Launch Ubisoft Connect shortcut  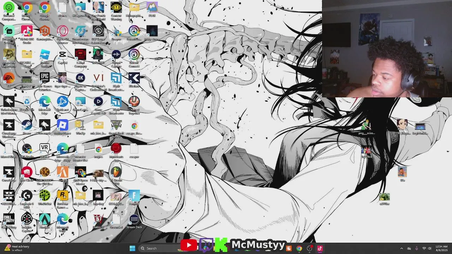(x=134, y=59)
